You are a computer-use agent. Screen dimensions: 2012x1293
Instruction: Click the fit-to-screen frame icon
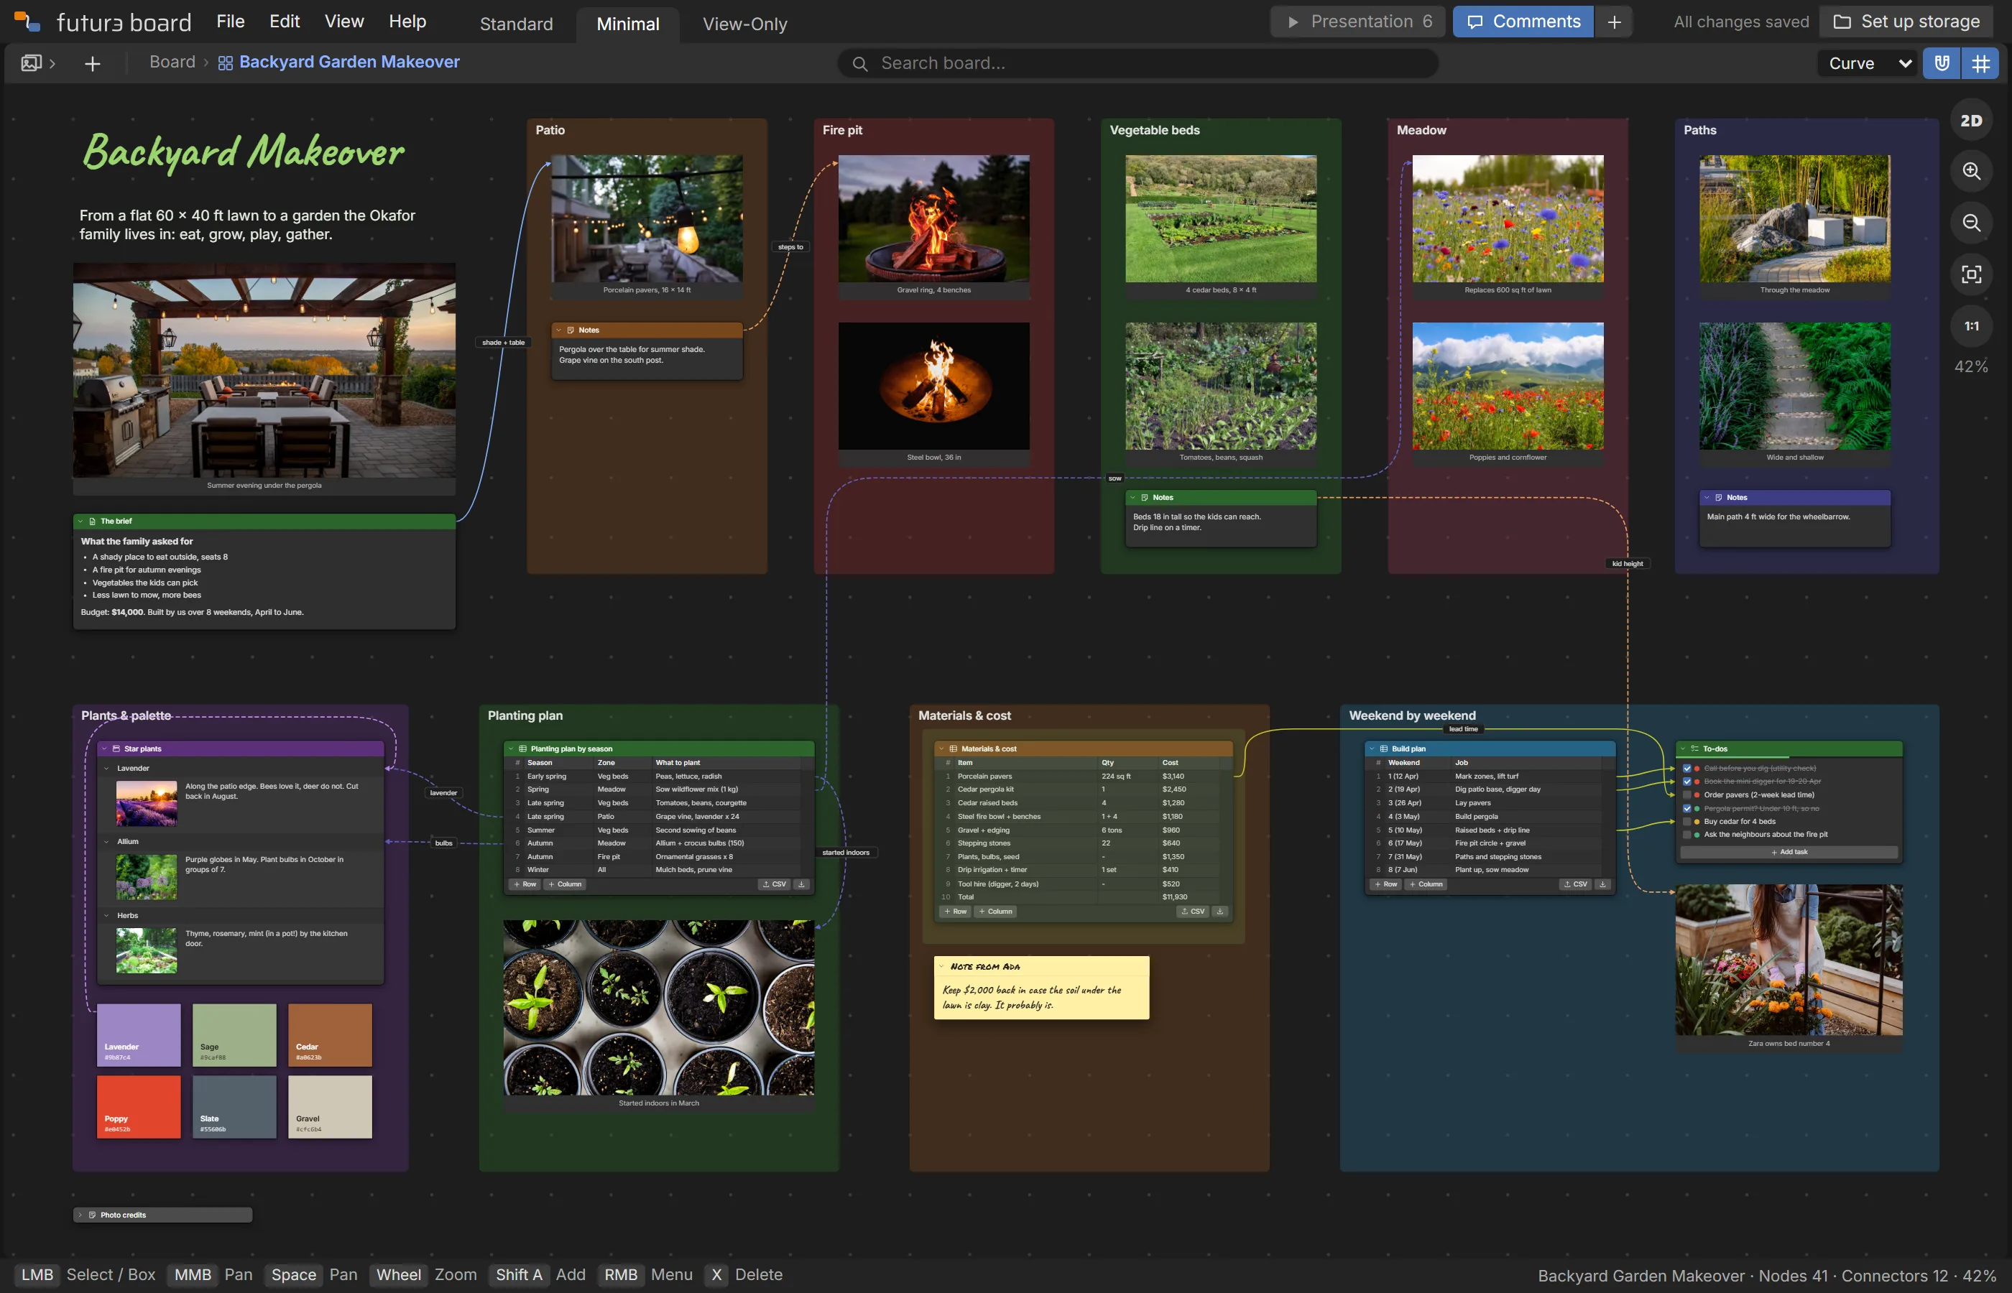coord(1971,274)
